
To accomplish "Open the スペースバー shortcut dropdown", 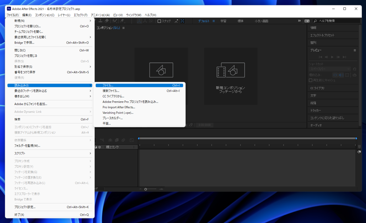I will (330, 69).
